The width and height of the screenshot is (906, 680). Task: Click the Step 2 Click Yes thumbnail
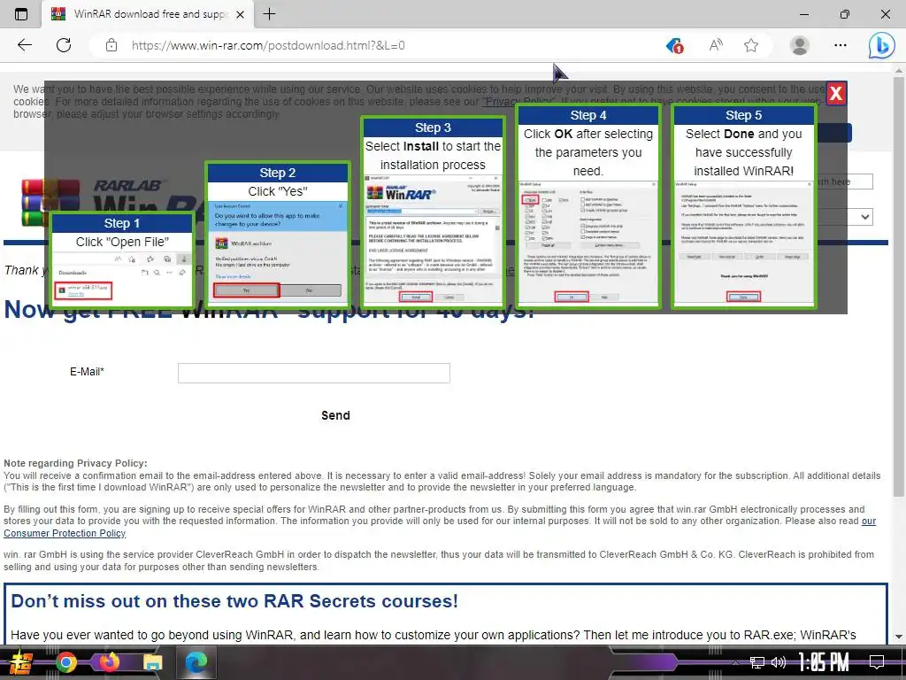point(277,234)
